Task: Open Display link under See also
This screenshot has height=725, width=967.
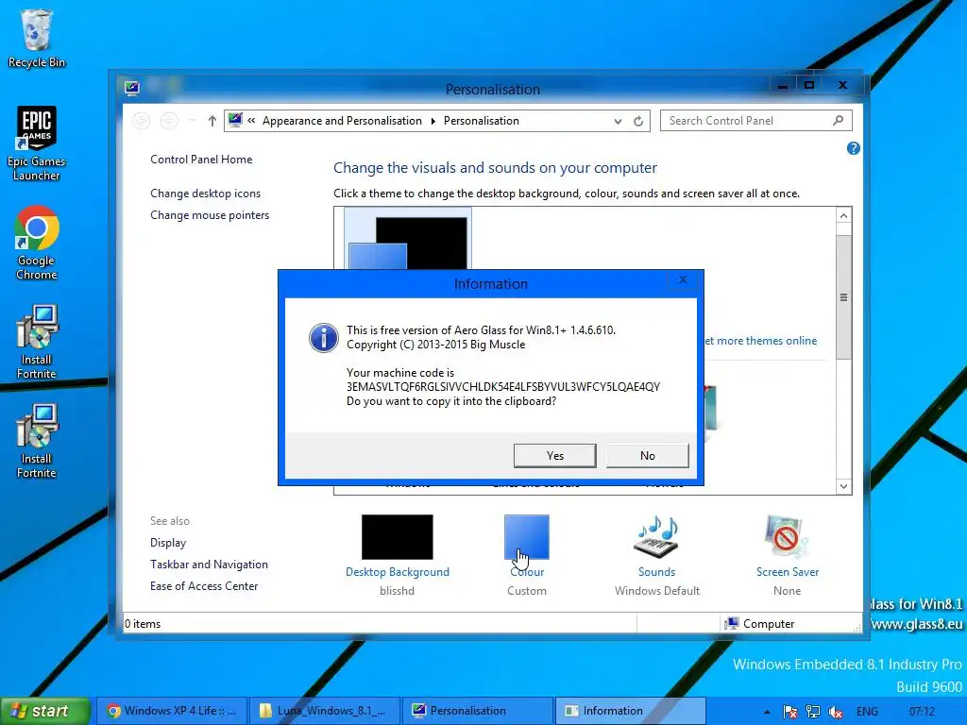Action: [168, 543]
